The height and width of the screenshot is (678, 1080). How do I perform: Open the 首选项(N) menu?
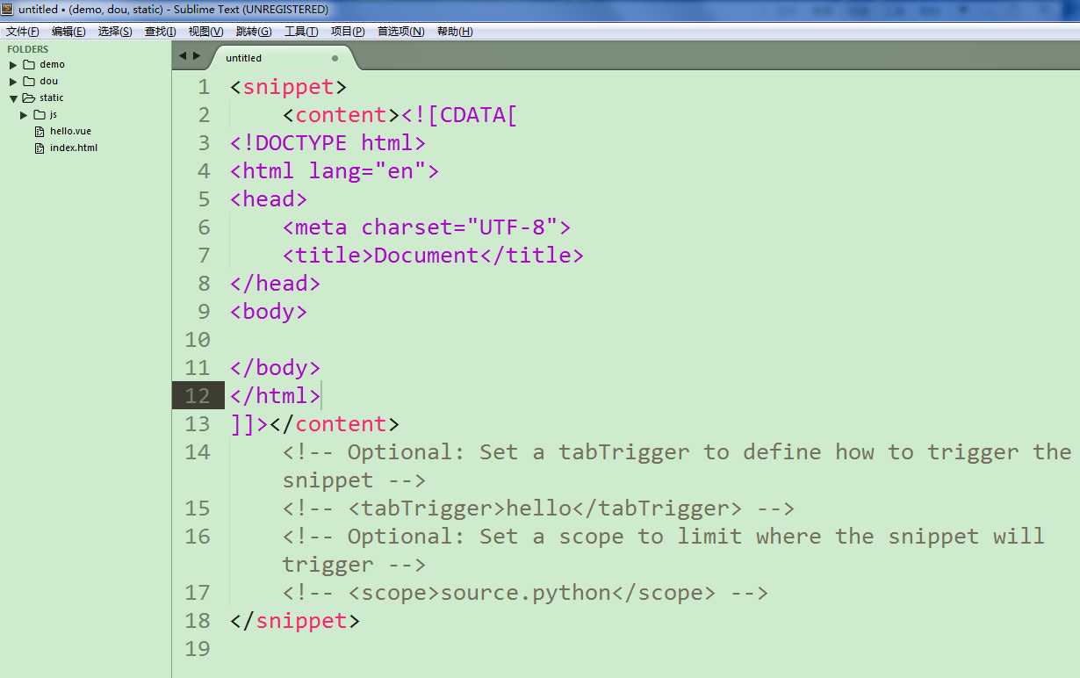pyautogui.click(x=400, y=32)
